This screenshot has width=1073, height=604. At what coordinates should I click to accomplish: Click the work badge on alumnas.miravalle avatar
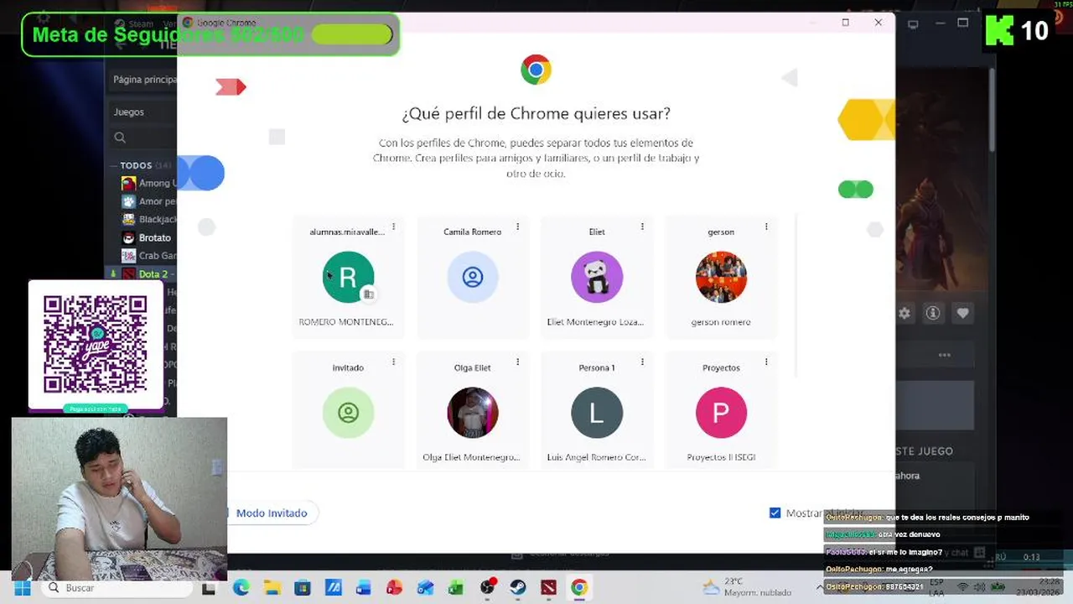coord(368,294)
